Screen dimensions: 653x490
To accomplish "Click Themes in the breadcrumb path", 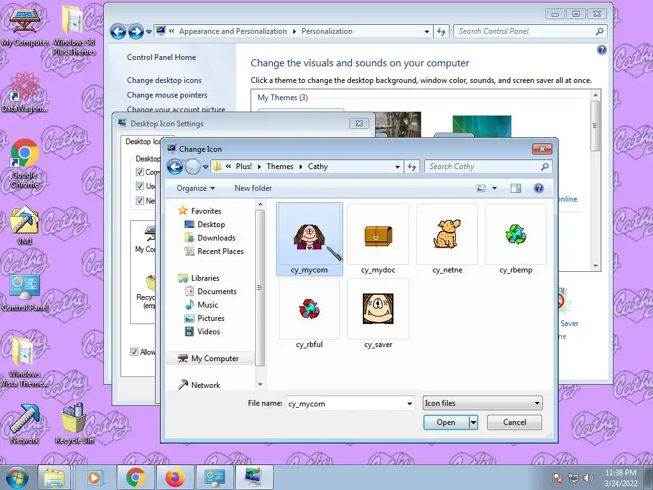I will point(280,167).
